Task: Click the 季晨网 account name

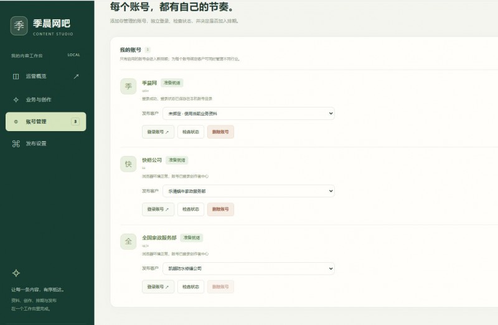Action: pos(149,83)
